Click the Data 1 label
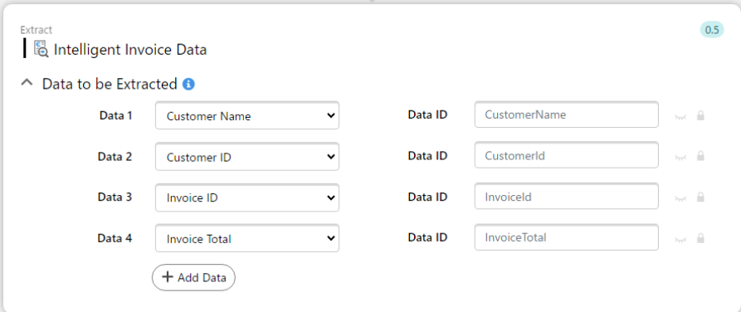Image resolution: width=741 pixels, height=312 pixels. pos(116,115)
